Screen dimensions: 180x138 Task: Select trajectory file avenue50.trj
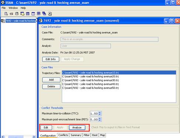[119, 88]
